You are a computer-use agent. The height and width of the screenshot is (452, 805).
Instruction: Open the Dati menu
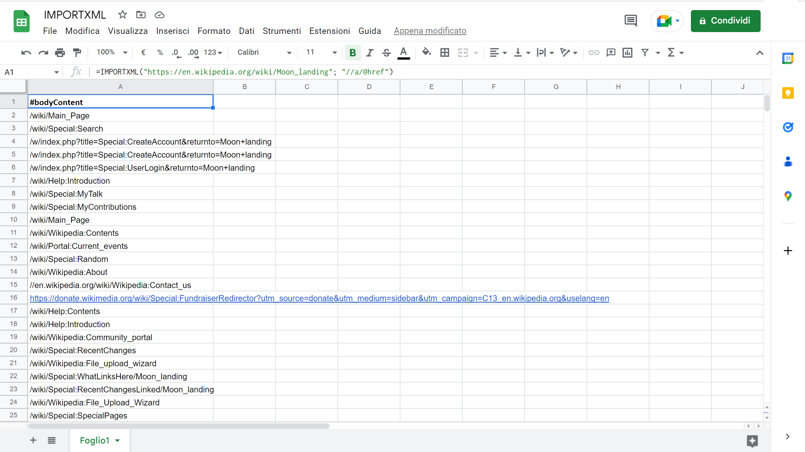coord(246,31)
